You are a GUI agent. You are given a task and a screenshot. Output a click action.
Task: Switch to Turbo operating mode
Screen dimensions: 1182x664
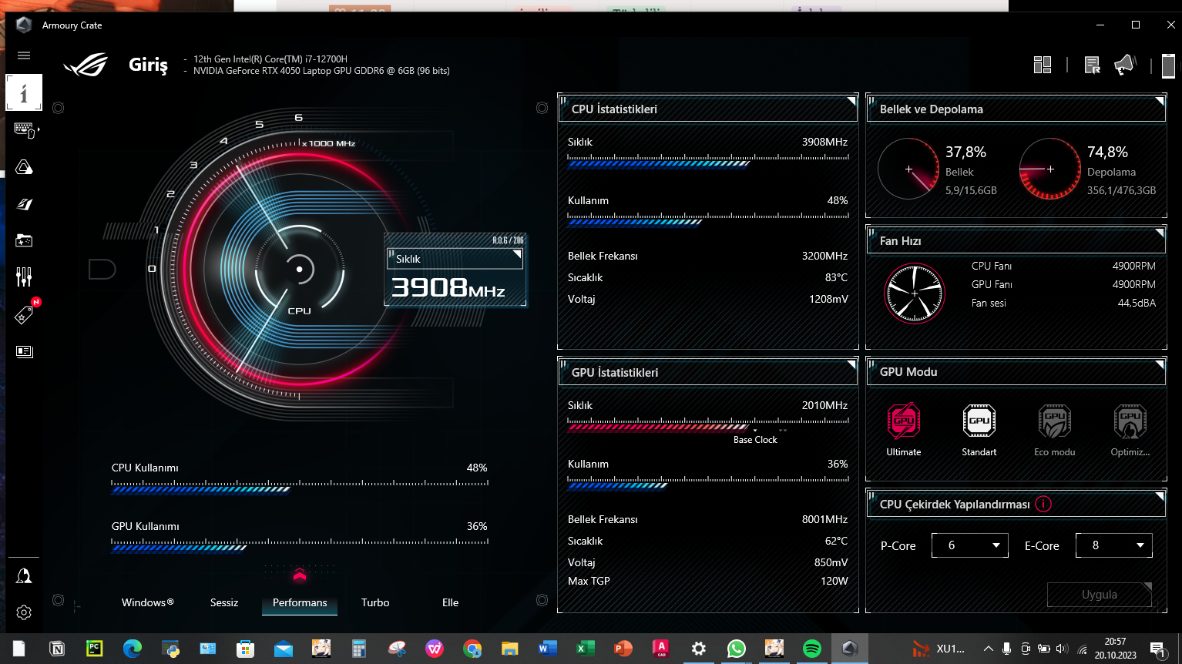375,602
